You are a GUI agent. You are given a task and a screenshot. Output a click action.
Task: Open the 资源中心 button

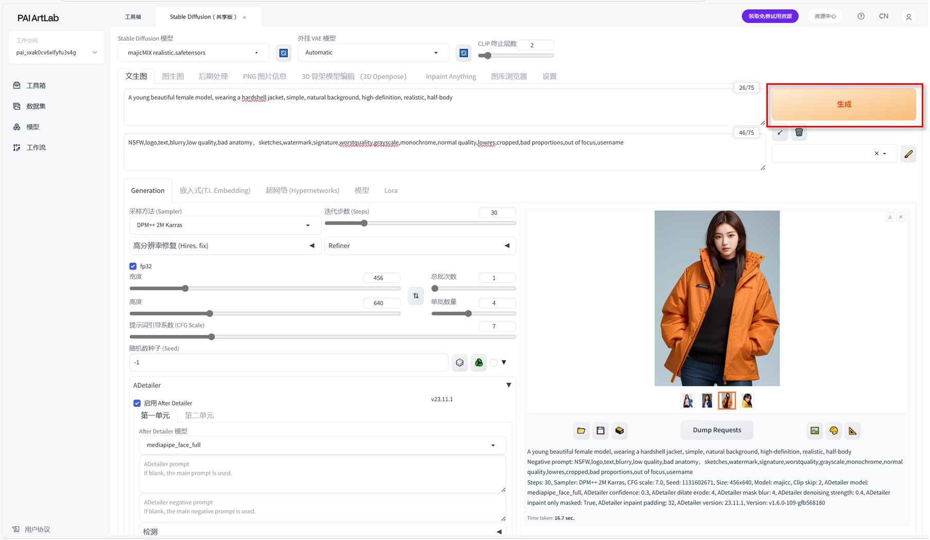[825, 16]
